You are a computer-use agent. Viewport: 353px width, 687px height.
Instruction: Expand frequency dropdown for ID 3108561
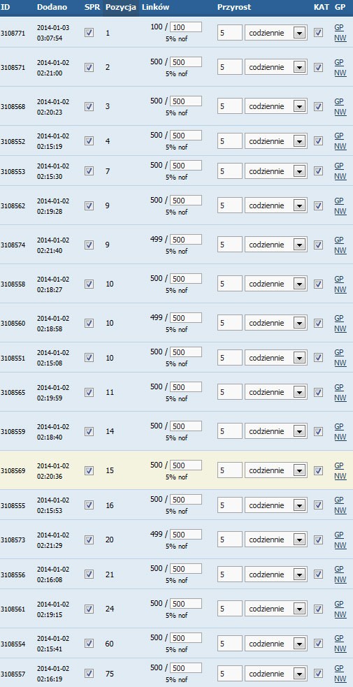tap(276, 609)
